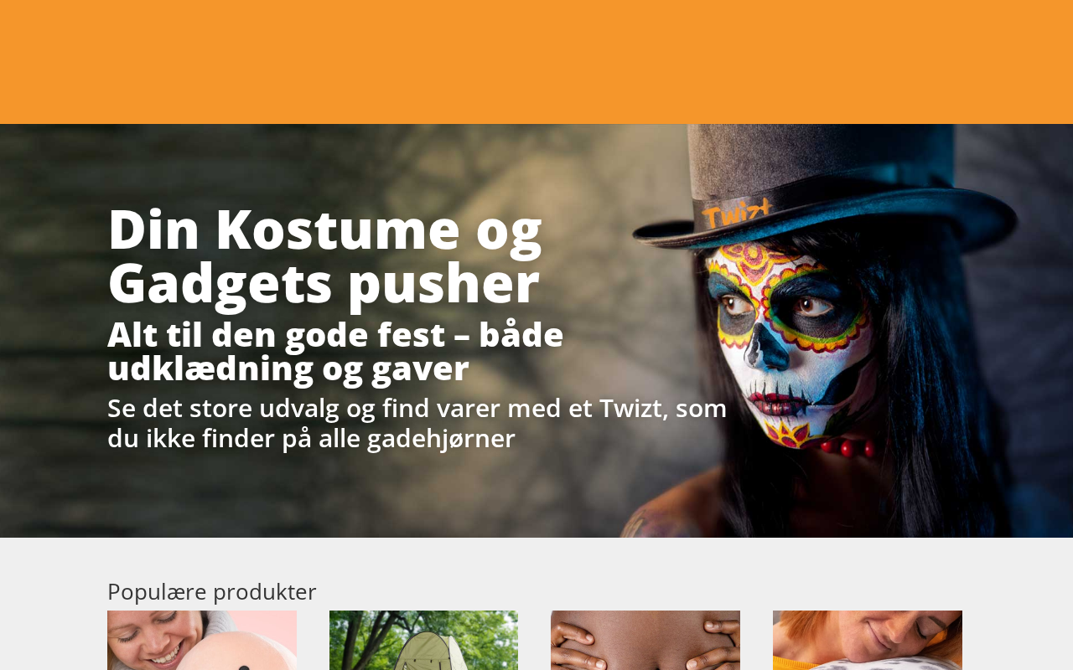This screenshot has height=670, width=1073.
Task: Click the 'Se det store udvalg' hero text
Action: [x=417, y=423]
